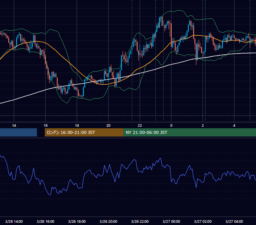Click the 3/26 16:00 time label
Viewport: 256px width, 225px height.
46,221
